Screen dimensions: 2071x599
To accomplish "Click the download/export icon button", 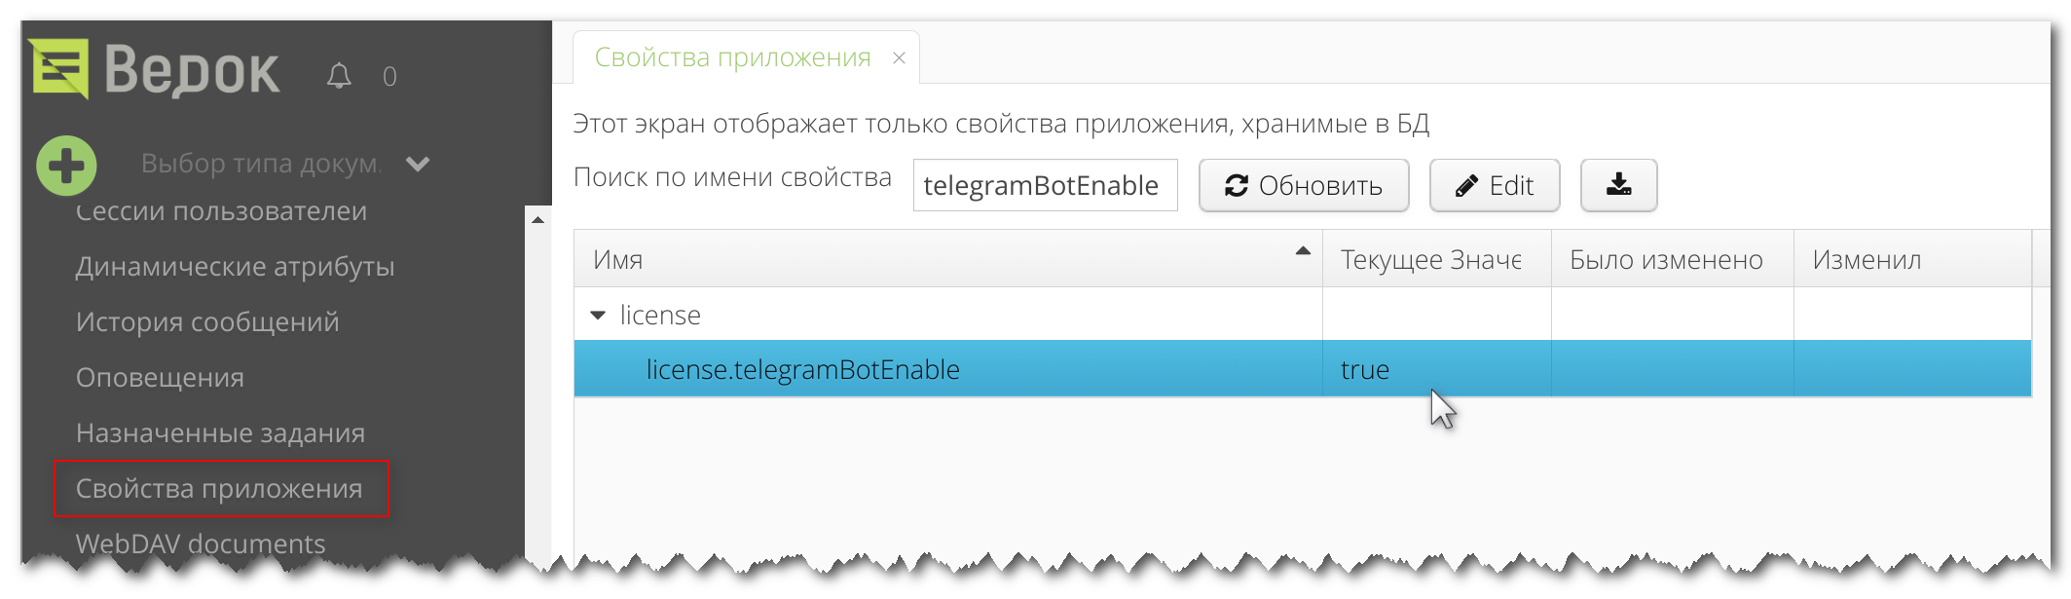I will [x=1618, y=184].
